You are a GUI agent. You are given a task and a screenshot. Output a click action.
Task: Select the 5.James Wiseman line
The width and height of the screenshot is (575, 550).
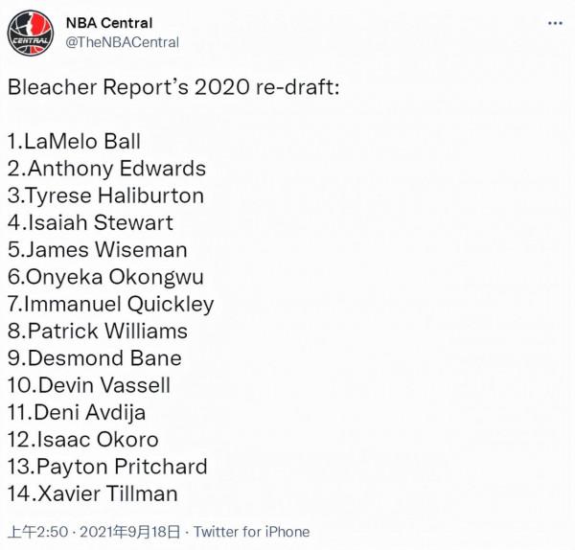[97, 250]
